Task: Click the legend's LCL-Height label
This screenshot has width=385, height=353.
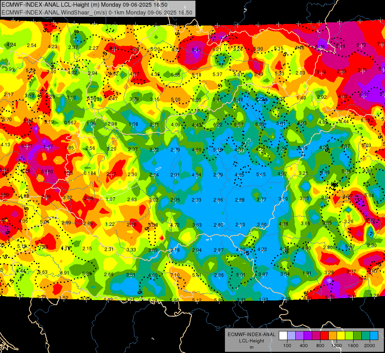Action: coord(251,341)
